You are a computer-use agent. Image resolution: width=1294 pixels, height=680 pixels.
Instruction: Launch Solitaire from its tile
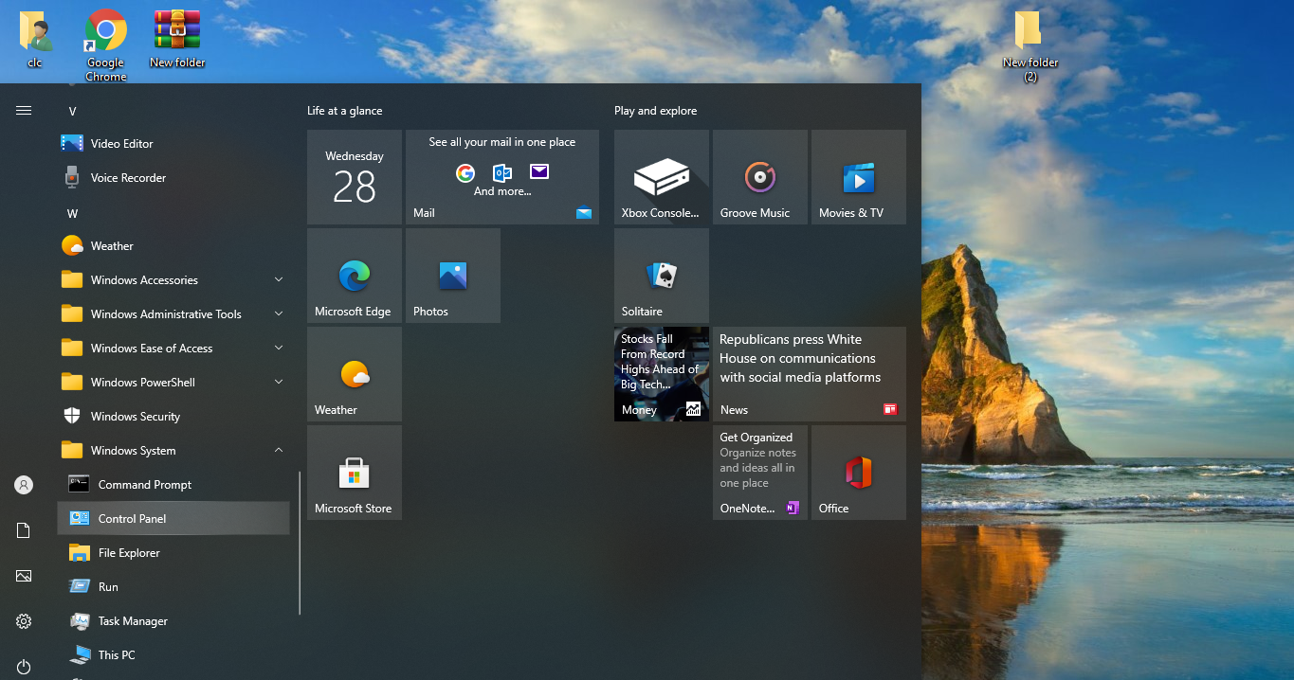coord(661,276)
